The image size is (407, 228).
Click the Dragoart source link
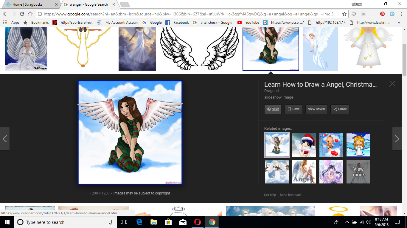coord(271,91)
